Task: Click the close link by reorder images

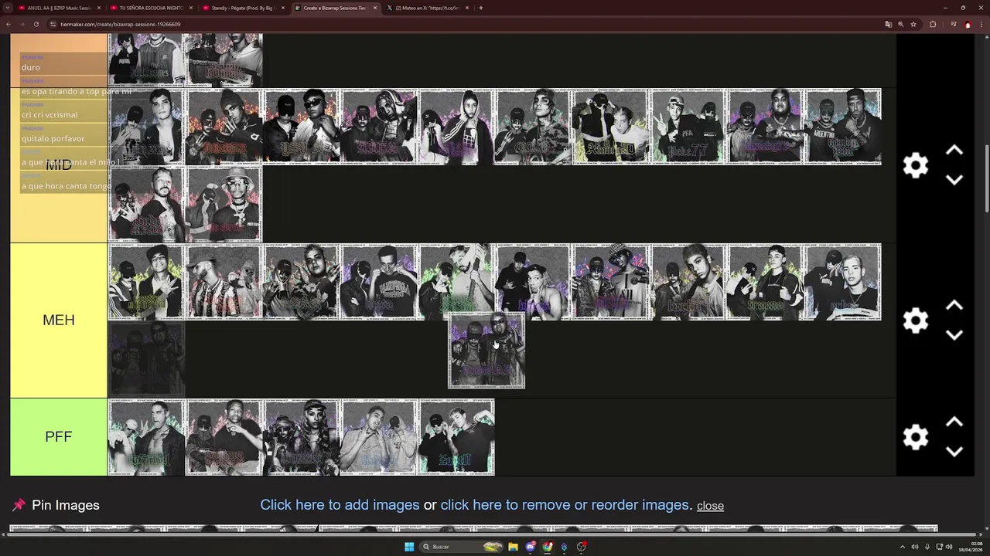Action: pos(710,506)
